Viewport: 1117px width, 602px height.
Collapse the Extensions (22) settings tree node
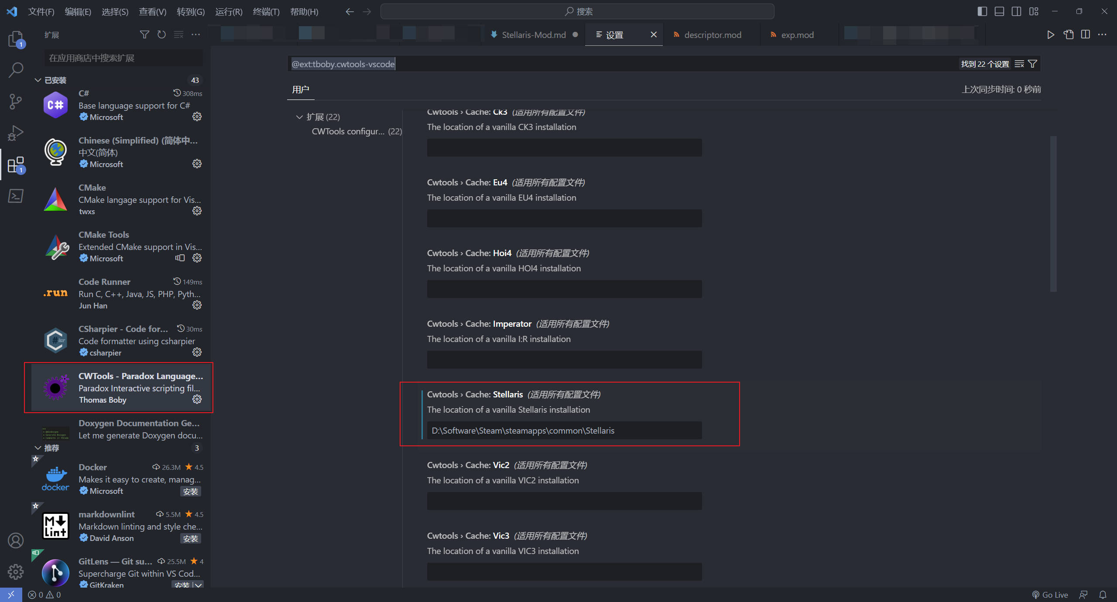(299, 117)
